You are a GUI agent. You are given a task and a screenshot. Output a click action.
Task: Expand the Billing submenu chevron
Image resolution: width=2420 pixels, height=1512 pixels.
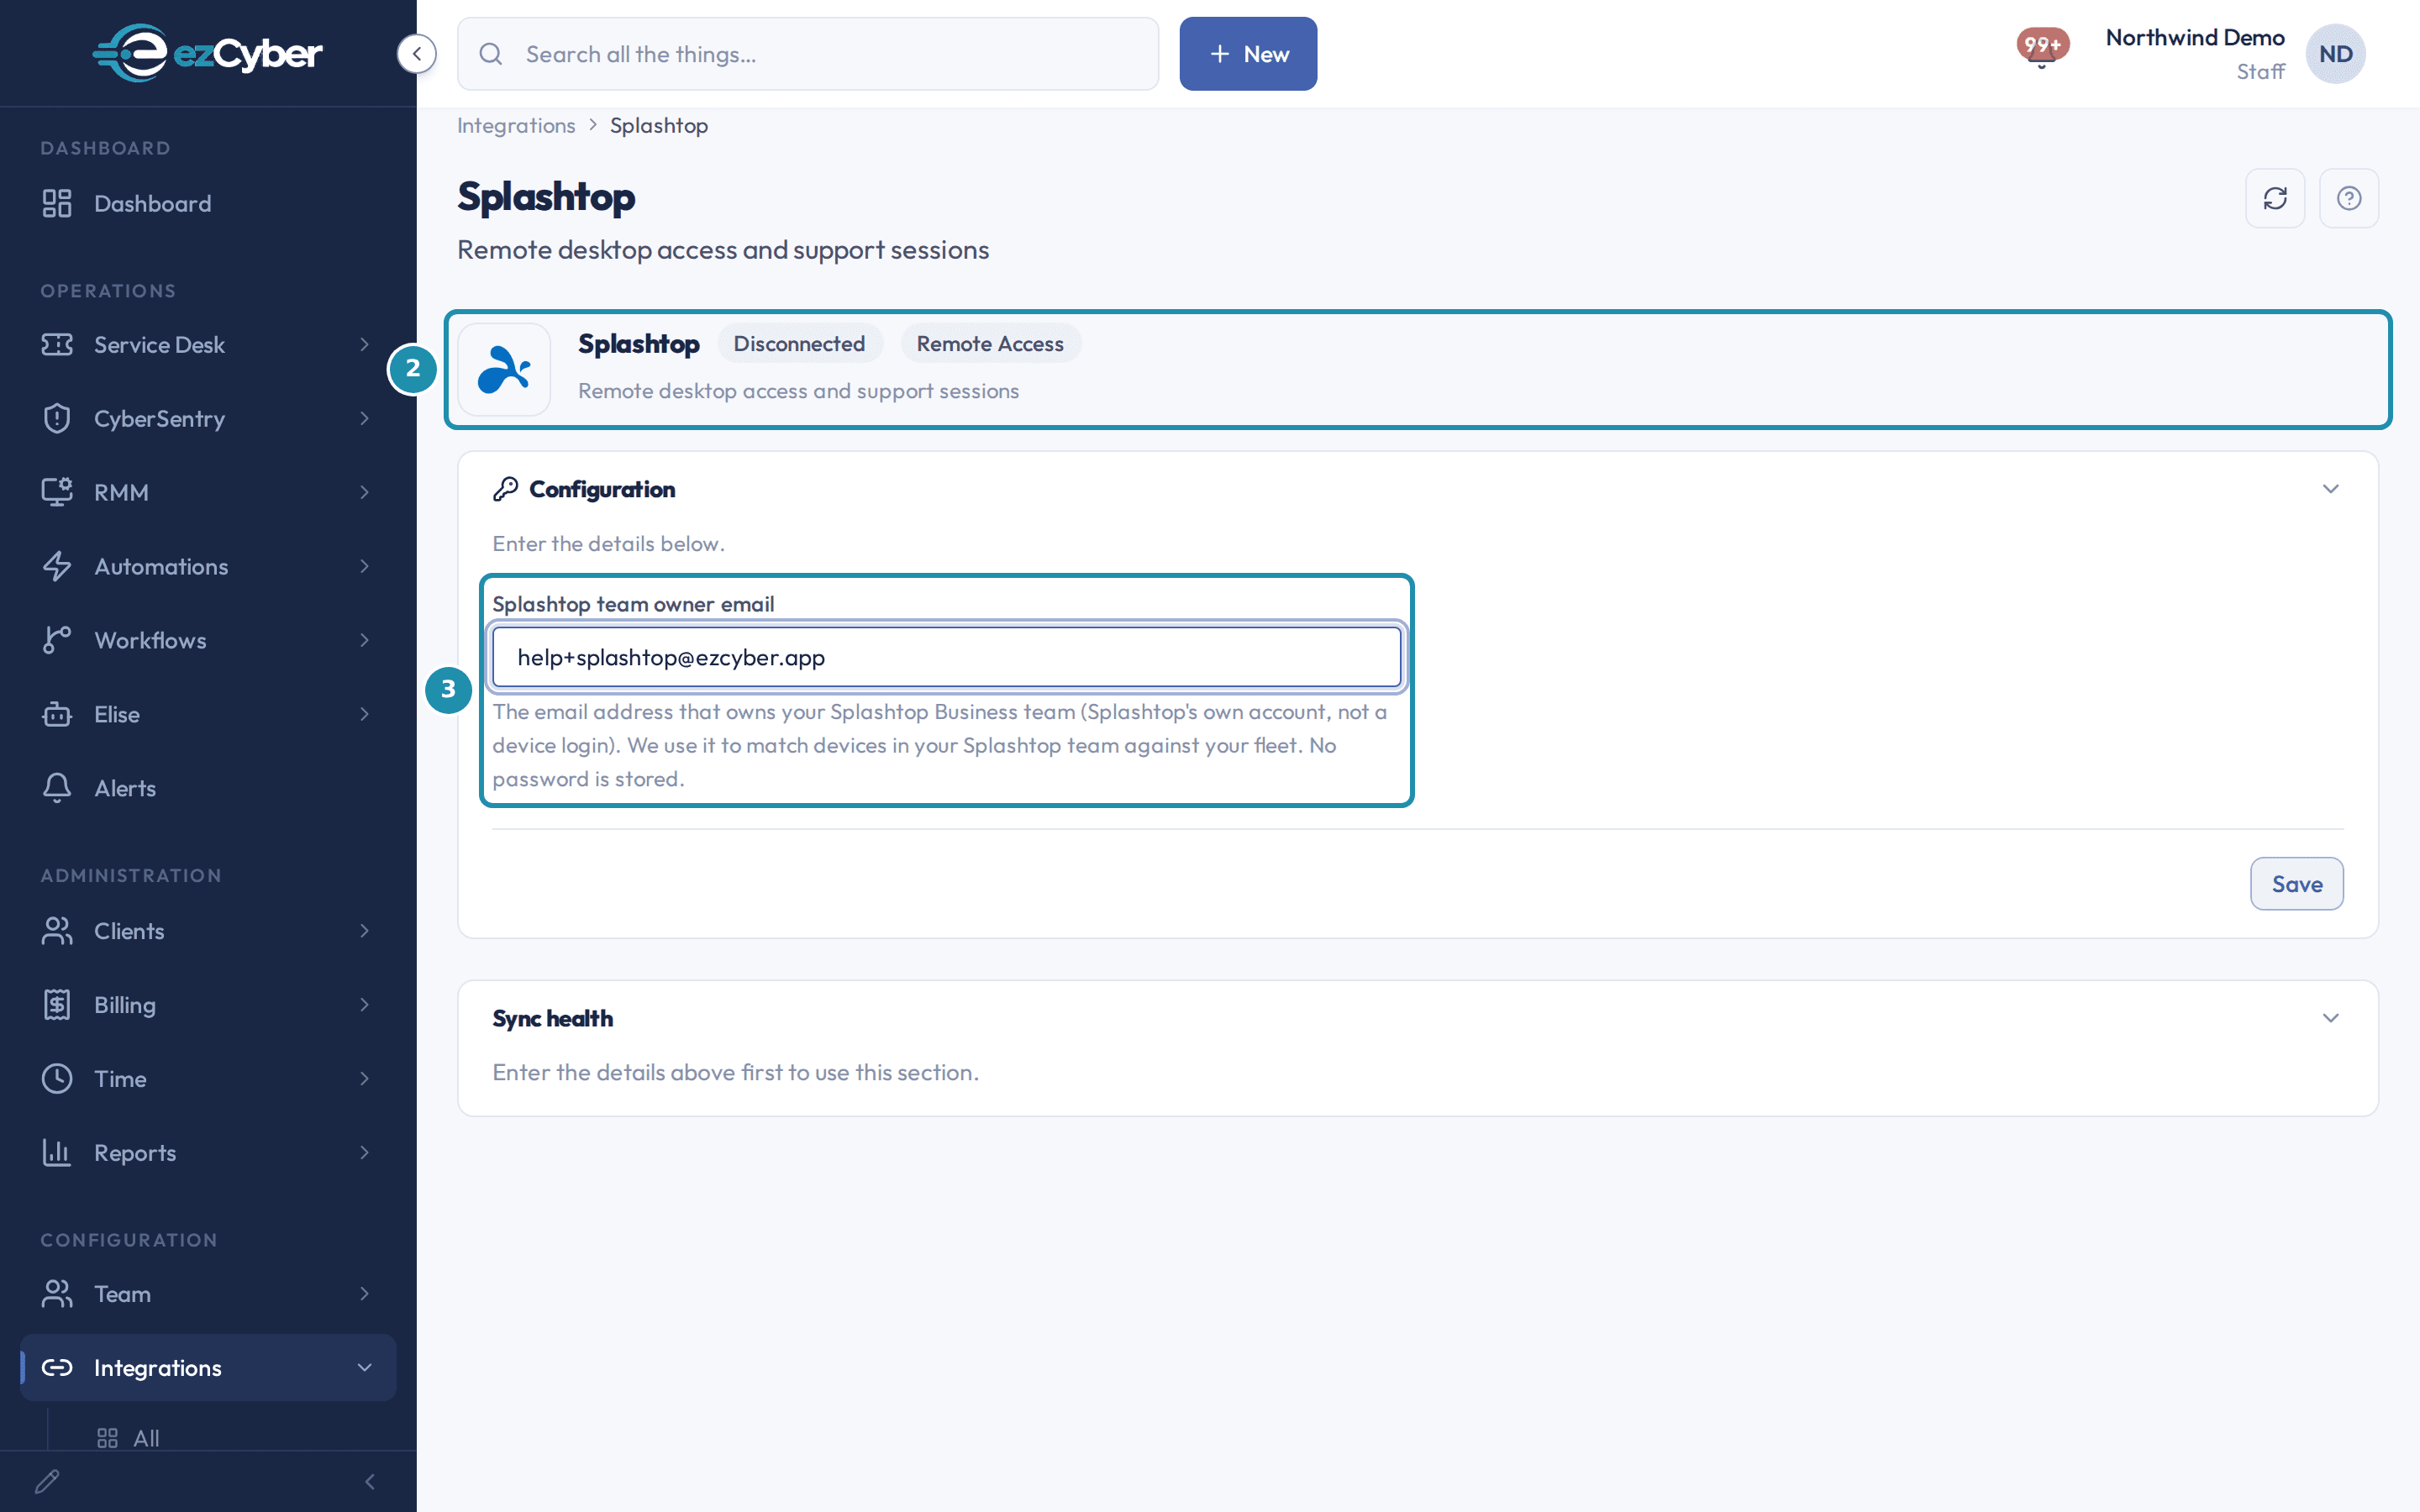coord(364,1005)
